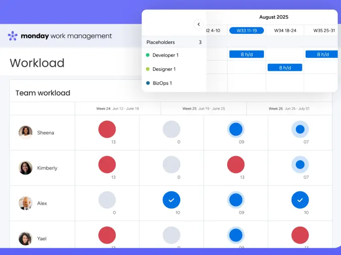Click Kimberly's profile avatar
Screen dimensions: 341x255
click(26, 168)
